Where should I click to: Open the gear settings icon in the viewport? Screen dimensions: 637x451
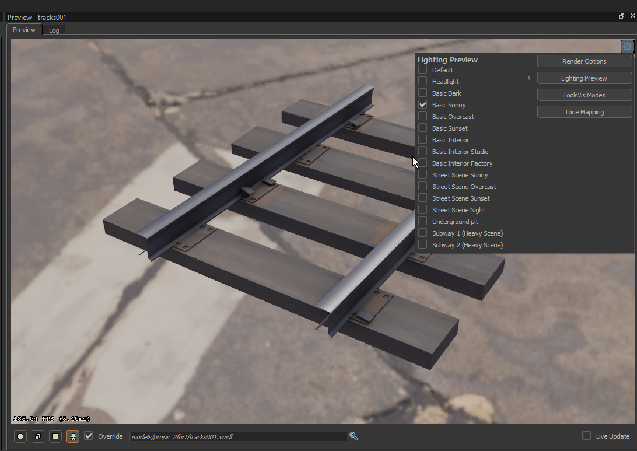626,46
